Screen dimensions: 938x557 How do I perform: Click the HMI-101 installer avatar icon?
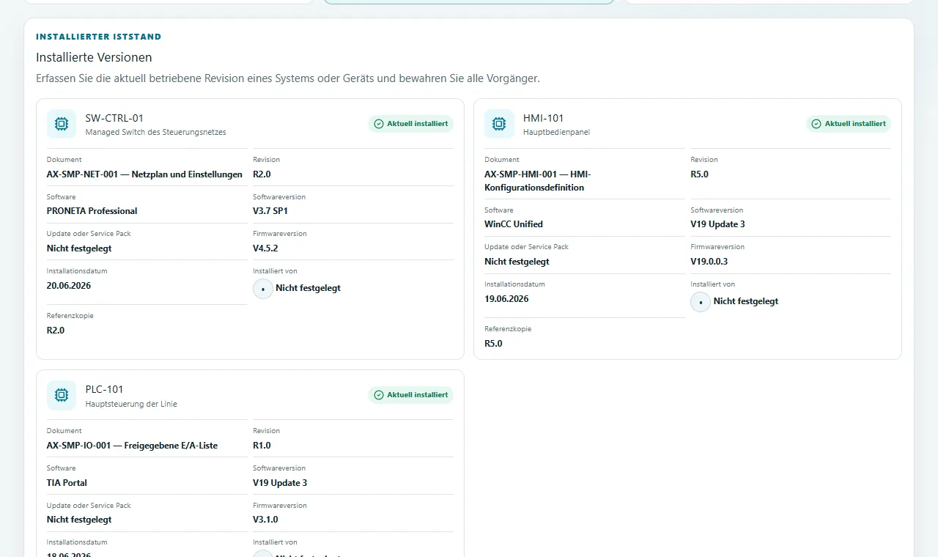701,302
